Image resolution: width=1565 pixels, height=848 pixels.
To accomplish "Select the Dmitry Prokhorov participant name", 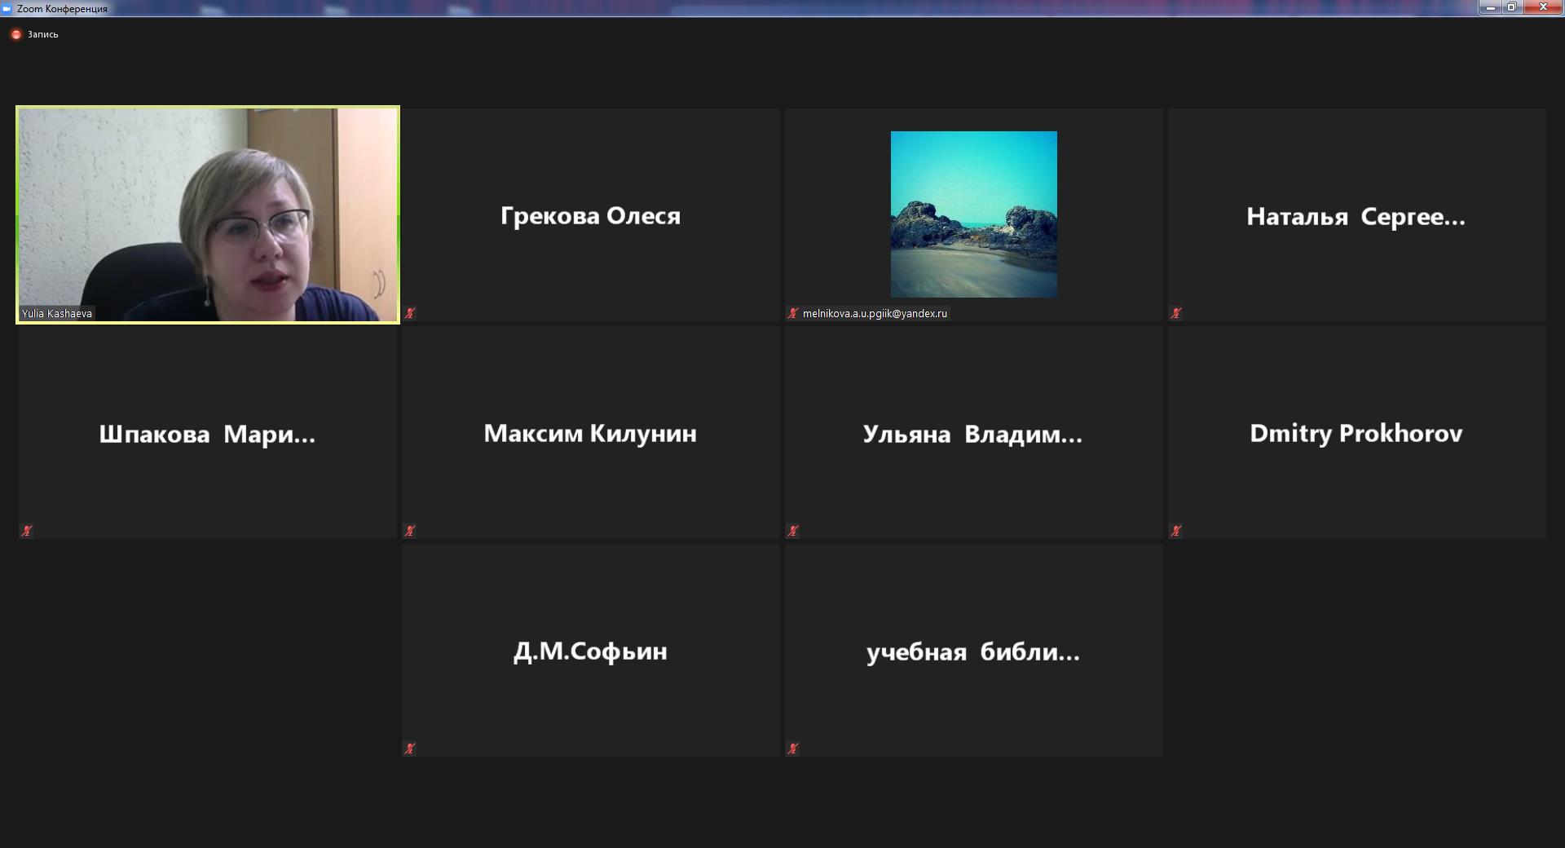I will coord(1356,433).
